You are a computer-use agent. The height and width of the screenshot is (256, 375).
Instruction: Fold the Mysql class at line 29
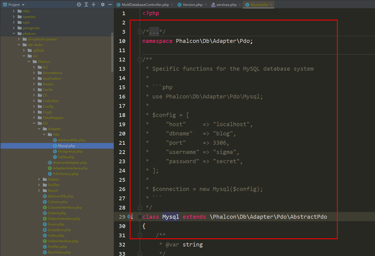click(140, 217)
